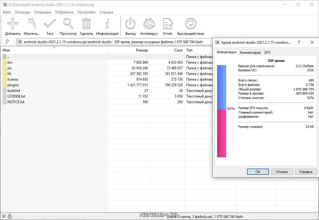Sort list by Размер column header
This screenshot has height=220, width=319.
[129, 50]
